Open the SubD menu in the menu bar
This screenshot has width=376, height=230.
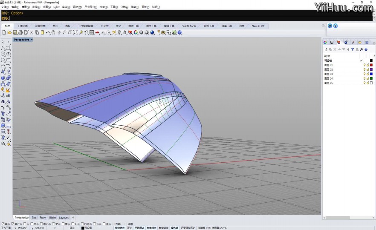pos(56,7)
